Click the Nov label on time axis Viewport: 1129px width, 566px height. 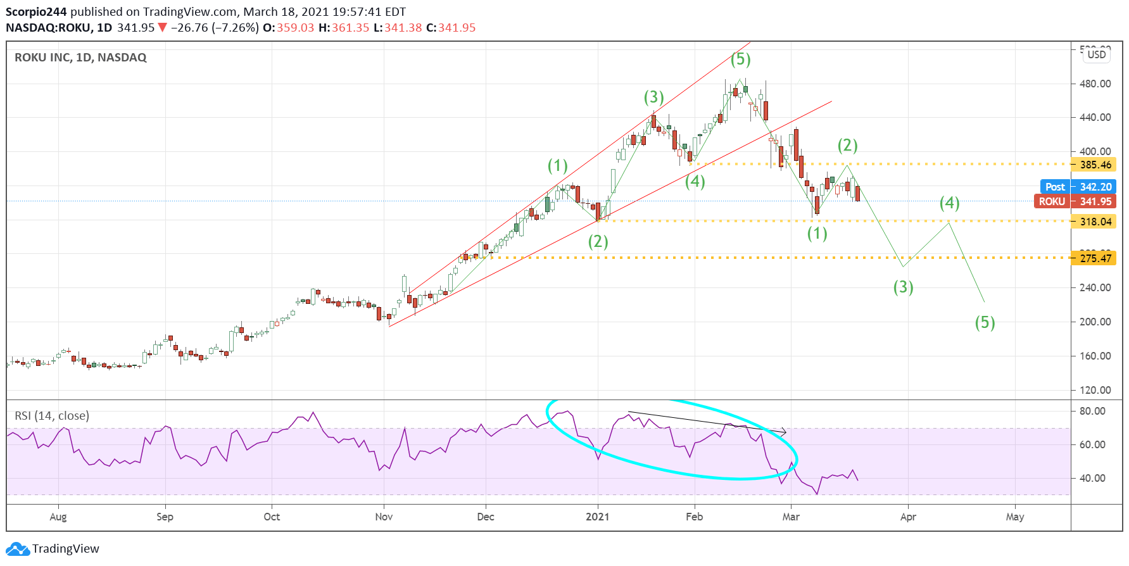(x=384, y=517)
